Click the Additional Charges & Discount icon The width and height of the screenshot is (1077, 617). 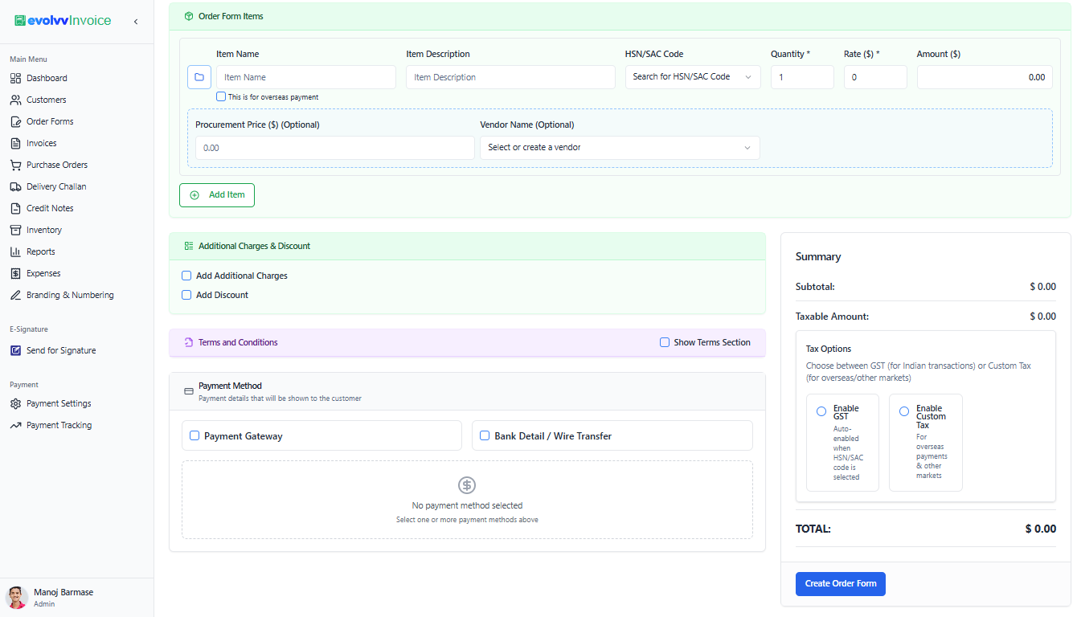pyautogui.click(x=188, y=246)
